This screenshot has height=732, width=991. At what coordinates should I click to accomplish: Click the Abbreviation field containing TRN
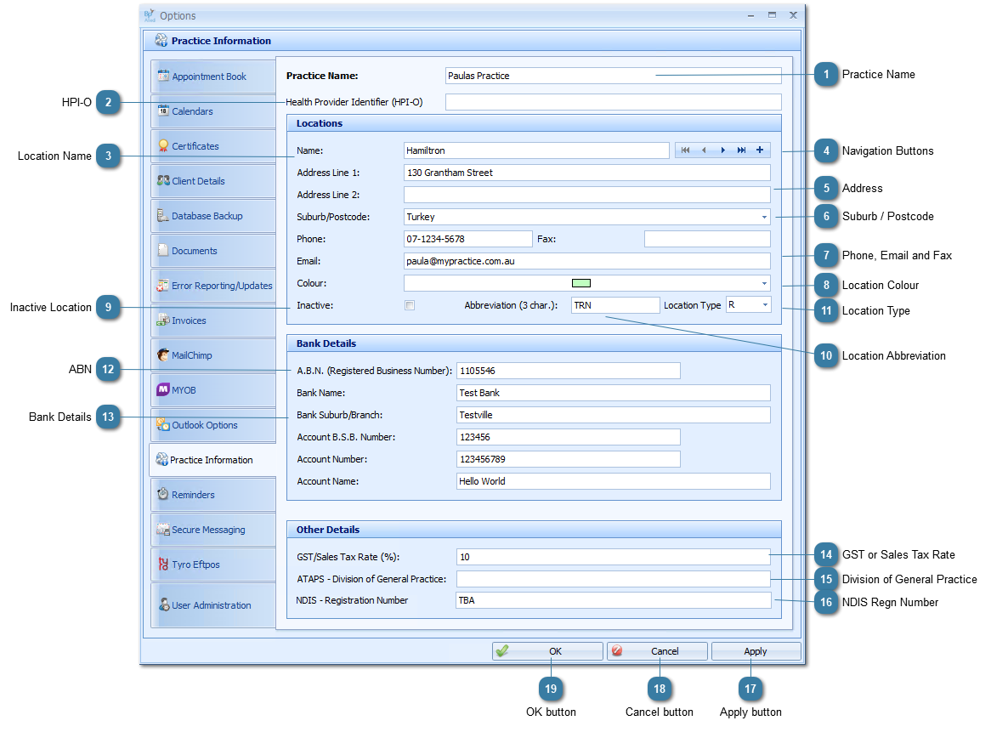pos(615,305)
